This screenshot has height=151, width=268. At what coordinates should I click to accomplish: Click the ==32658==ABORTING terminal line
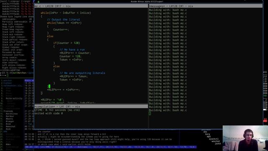click(x=10, y=70)
